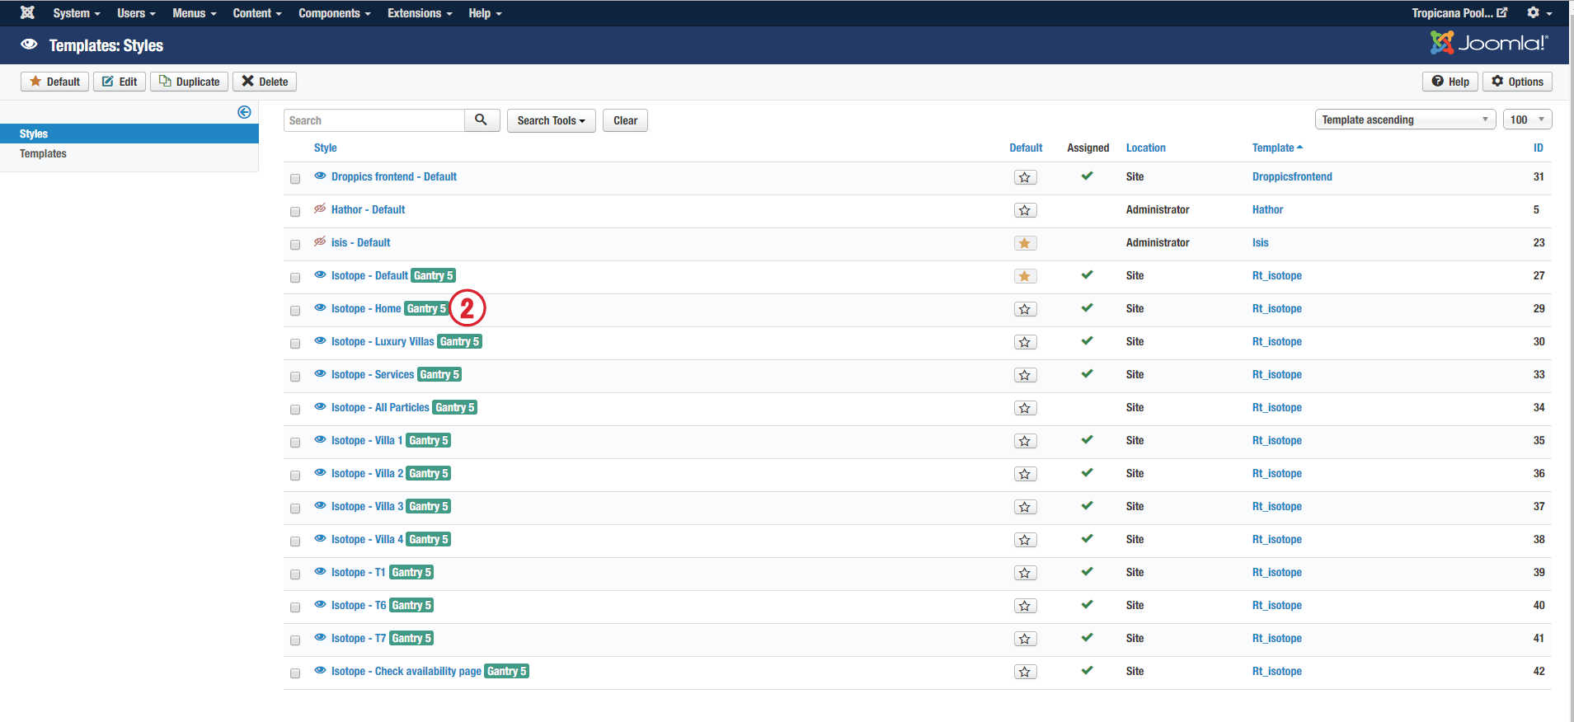Sort by the Template column header
The width and height of the screenshot is (1574, 722).
tap(1277, 148)
